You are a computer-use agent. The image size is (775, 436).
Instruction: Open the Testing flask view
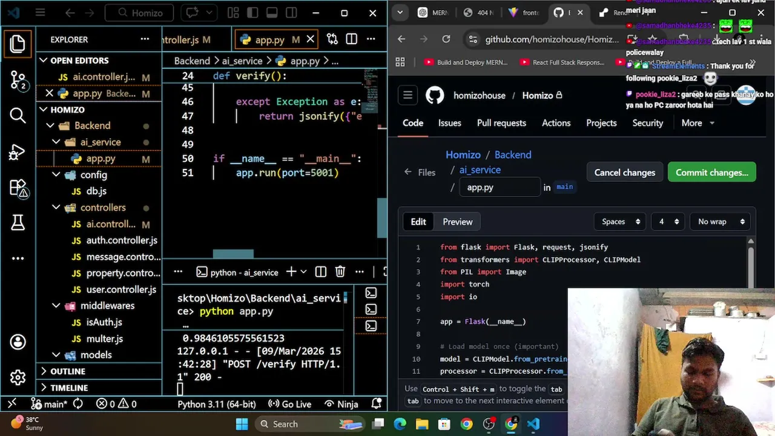pos(18,223)
